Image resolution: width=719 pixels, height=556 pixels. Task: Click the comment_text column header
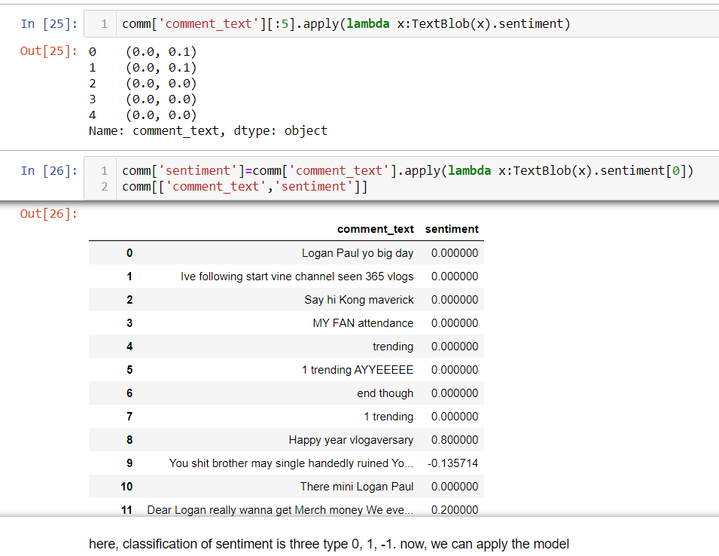click(x=375, y=229)
